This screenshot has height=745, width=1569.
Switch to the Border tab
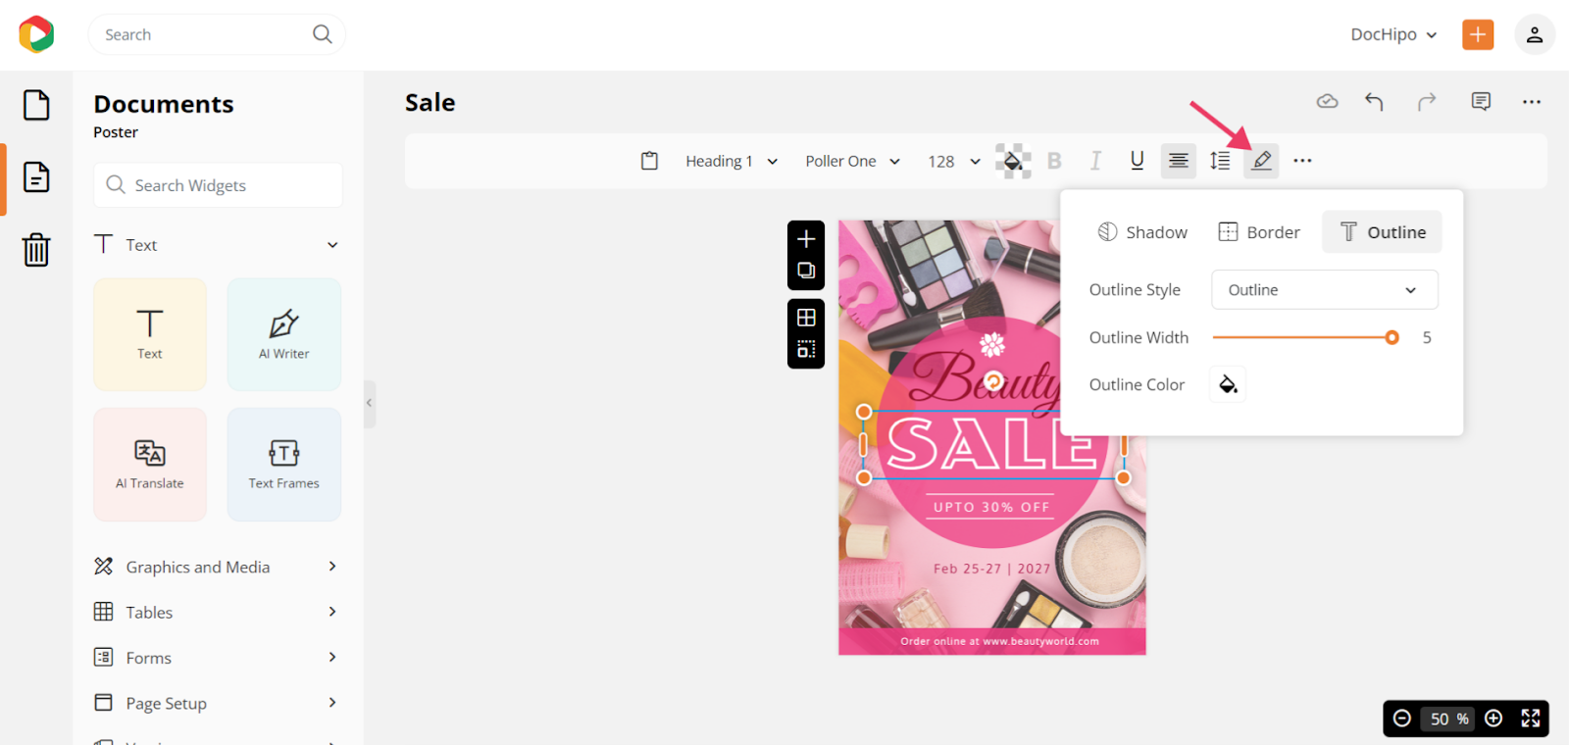tap(1259, 232)
